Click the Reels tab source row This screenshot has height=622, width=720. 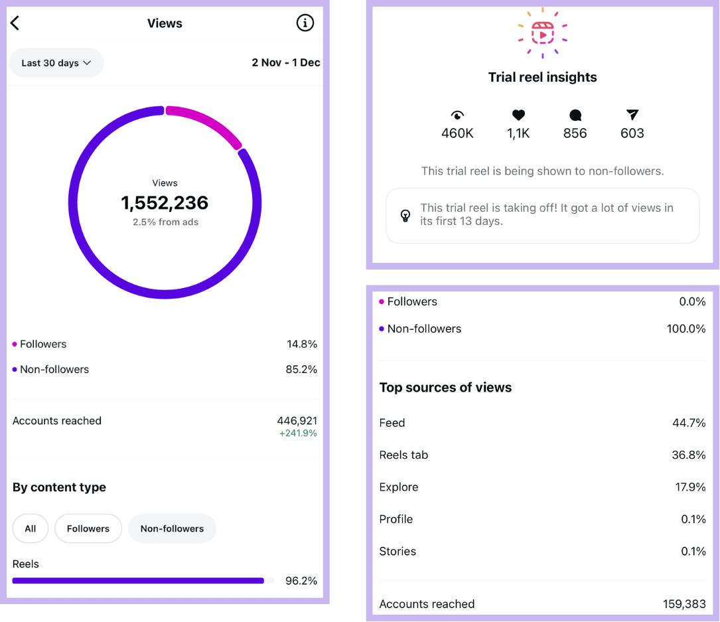click(x=542, y=455)
